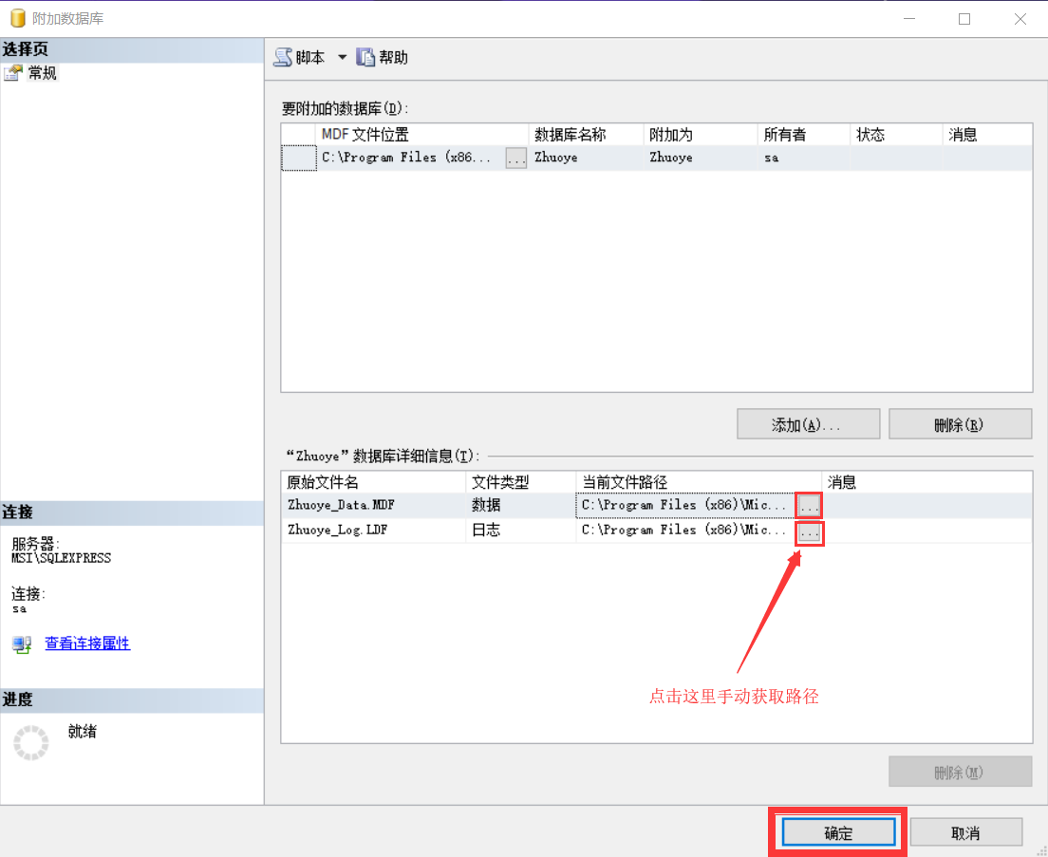The width and height of the screenshot is (1048, 857).
Task: Open the Script dropdown arrow
Action: coord(342,58)
